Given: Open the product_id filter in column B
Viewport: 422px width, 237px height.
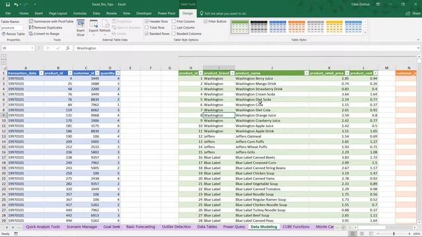Looking at the screenshot, I should pos(70,73).
